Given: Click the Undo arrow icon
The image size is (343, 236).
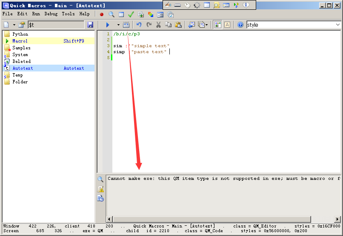Looking at the screenshot, I should pyautogui.click(x=139, y=25).
